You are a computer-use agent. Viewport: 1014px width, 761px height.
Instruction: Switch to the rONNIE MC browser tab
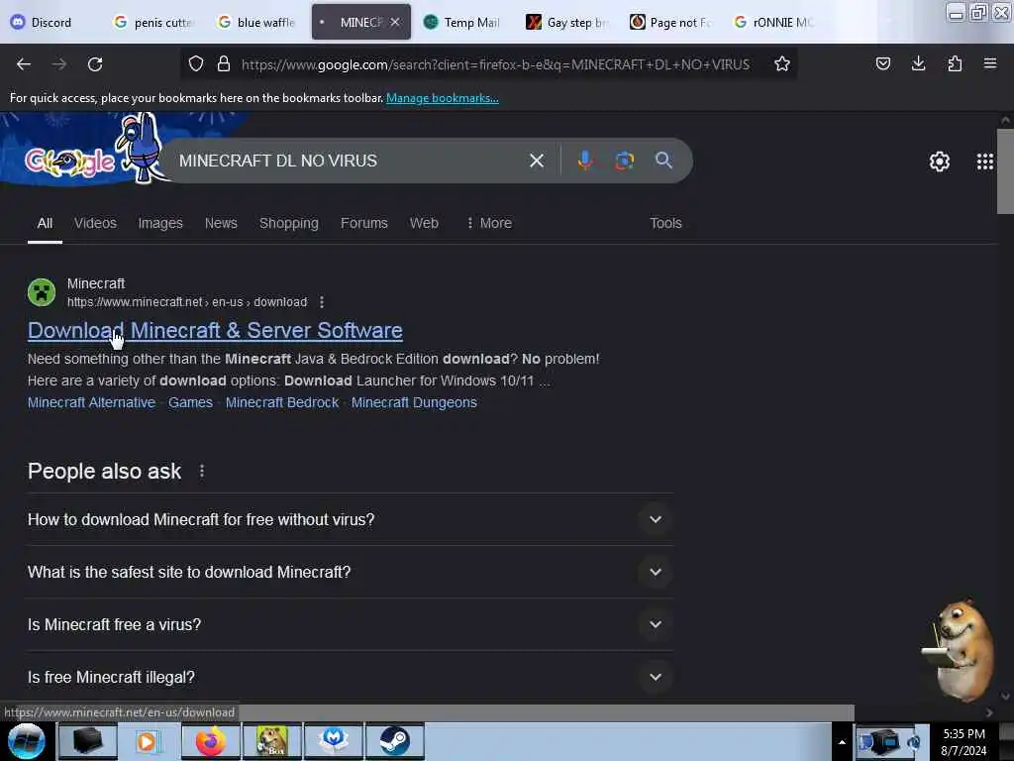(x=774, y=22)
